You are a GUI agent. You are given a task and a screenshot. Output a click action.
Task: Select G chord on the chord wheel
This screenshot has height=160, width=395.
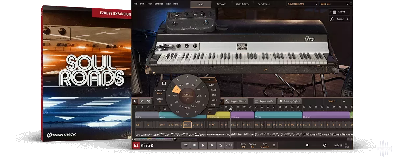click(187, 77)
